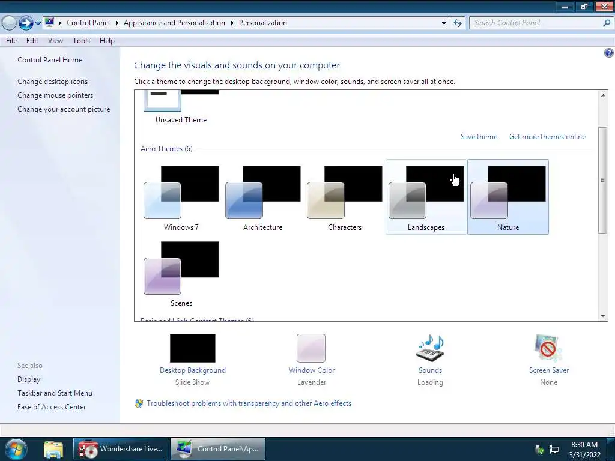This screenshot has width=615, height=461.
Task: Click the Safely Remove Hardware tray icon
Action: coord(539,449)
